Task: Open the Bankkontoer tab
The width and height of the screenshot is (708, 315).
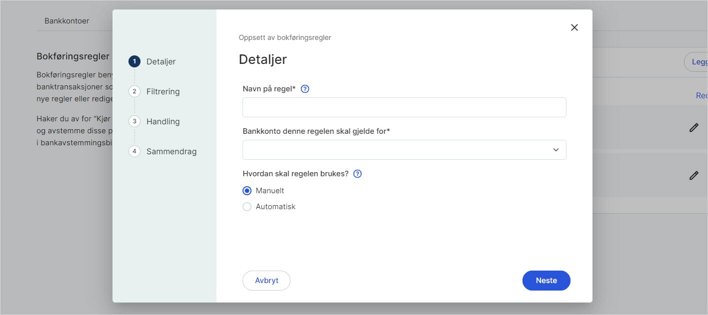Action: point(67,21)
